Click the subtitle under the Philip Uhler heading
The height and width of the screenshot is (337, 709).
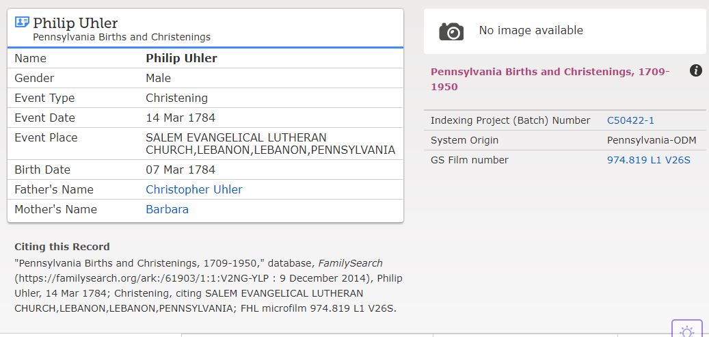122,37
